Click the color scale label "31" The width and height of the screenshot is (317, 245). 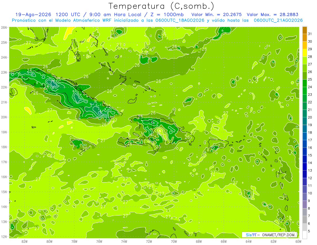(310, 34)
